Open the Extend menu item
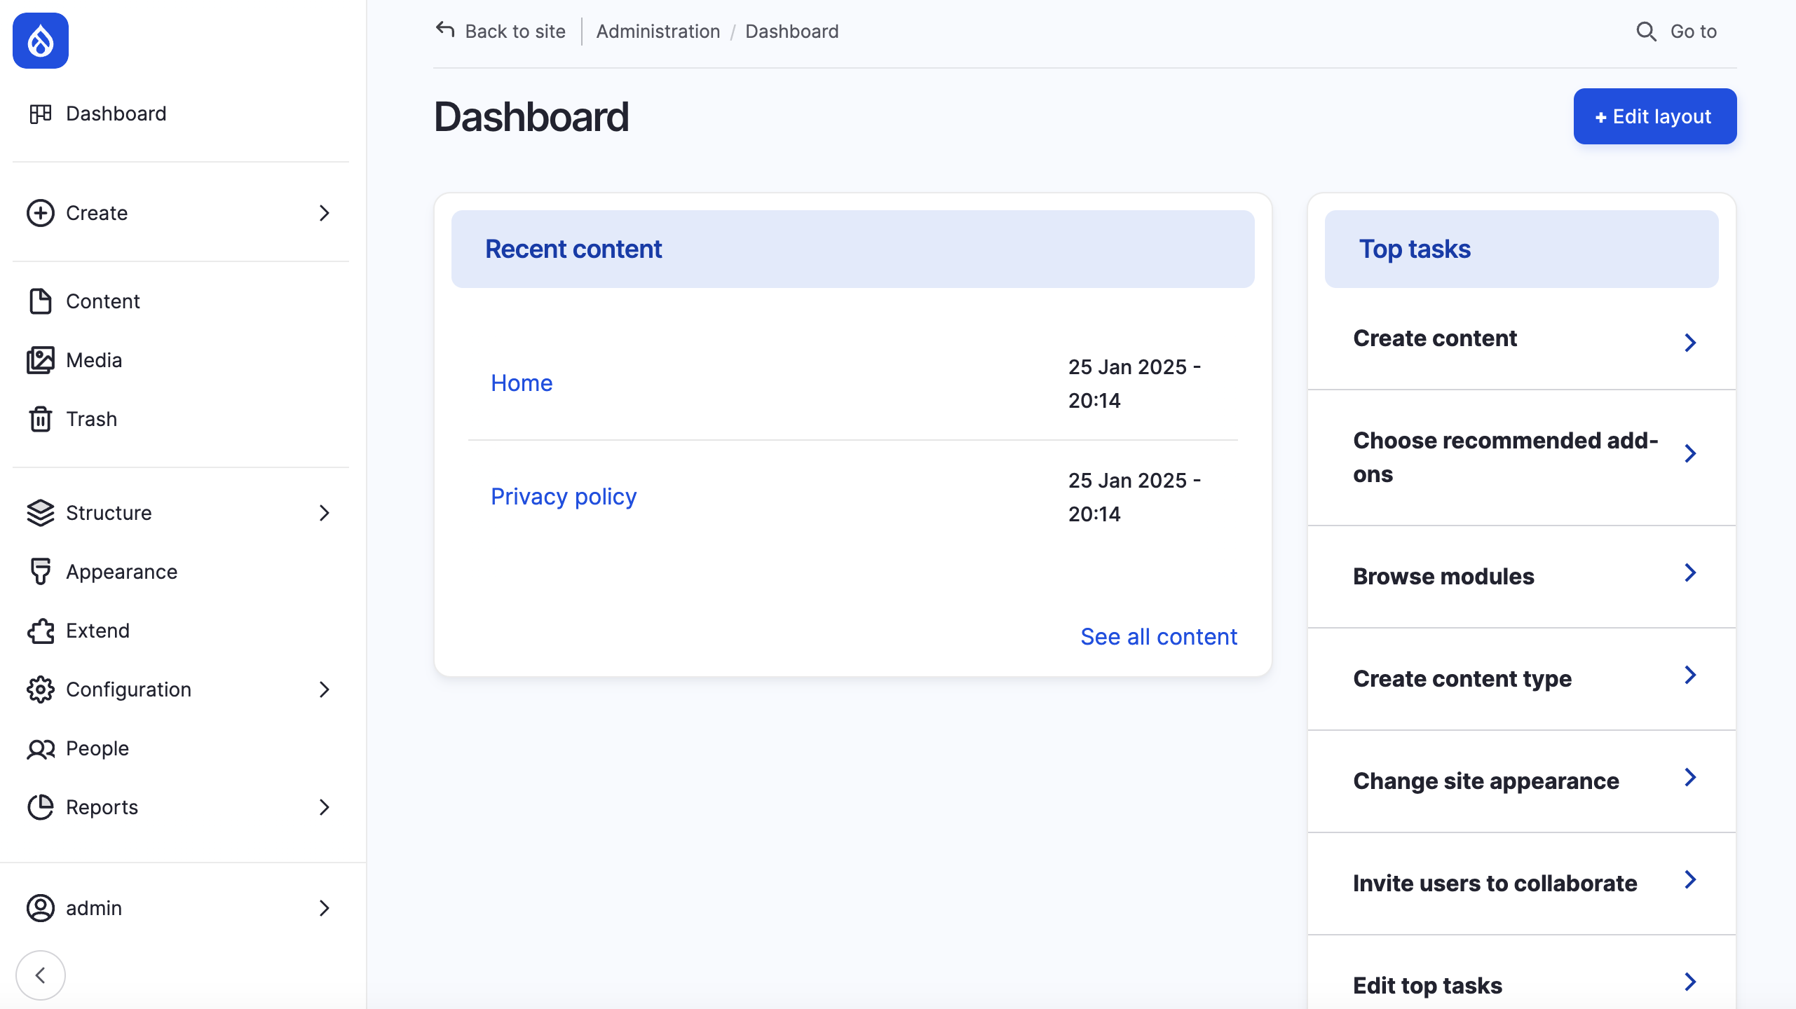The width and height of the screenshot is (1796, 1009). point(181,631)
